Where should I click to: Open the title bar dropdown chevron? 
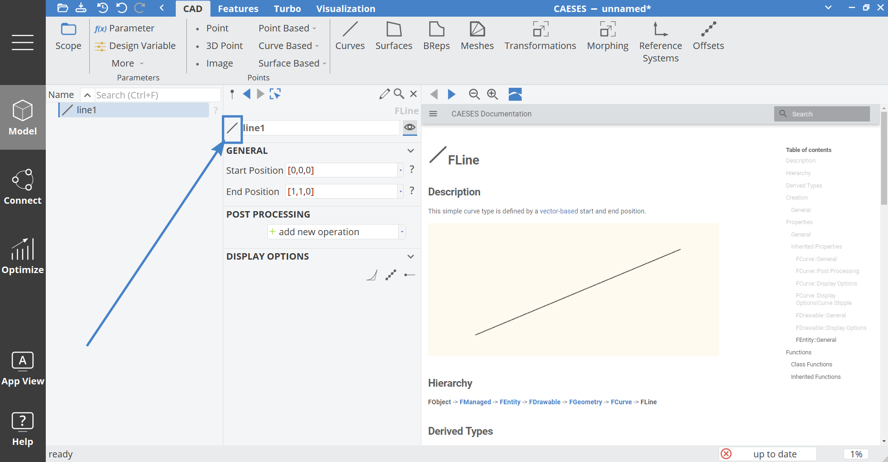coord(828,7)
